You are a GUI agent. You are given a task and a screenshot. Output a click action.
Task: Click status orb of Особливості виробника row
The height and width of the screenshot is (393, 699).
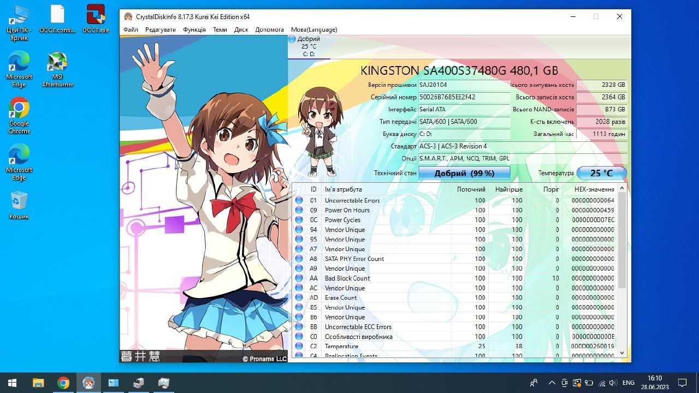(299, 337)
